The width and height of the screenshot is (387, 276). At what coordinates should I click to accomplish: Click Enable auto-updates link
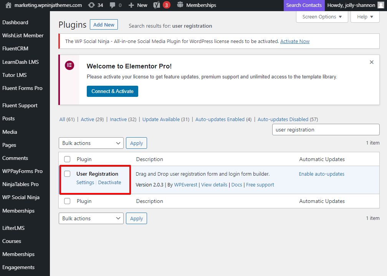click(322, 174)
